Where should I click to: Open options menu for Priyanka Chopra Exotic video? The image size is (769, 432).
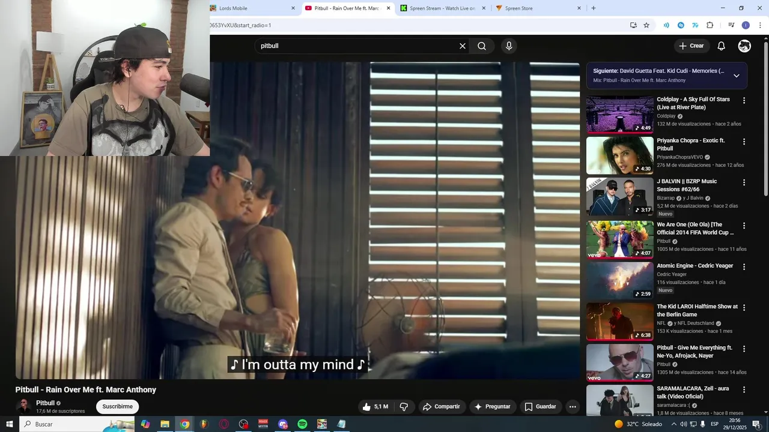pos(744,142)
